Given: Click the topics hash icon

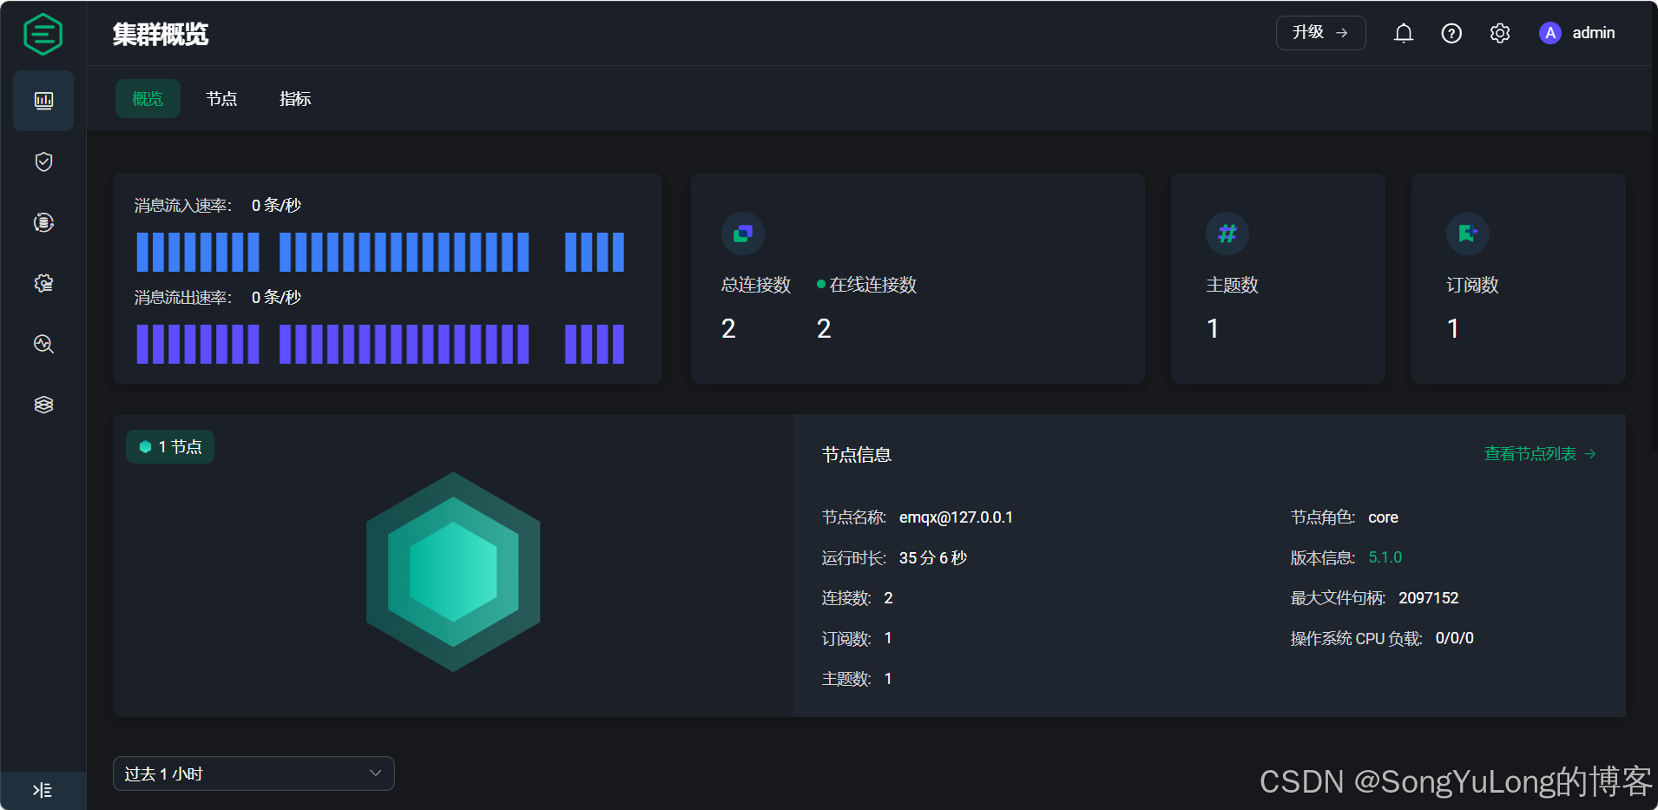Looking at the screenshot, I should pos(1227,234).
